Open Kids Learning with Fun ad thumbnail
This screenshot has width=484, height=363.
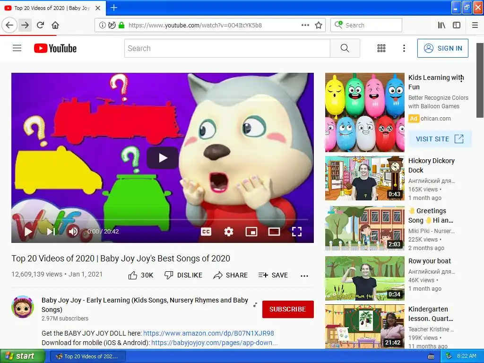(364, 112)
